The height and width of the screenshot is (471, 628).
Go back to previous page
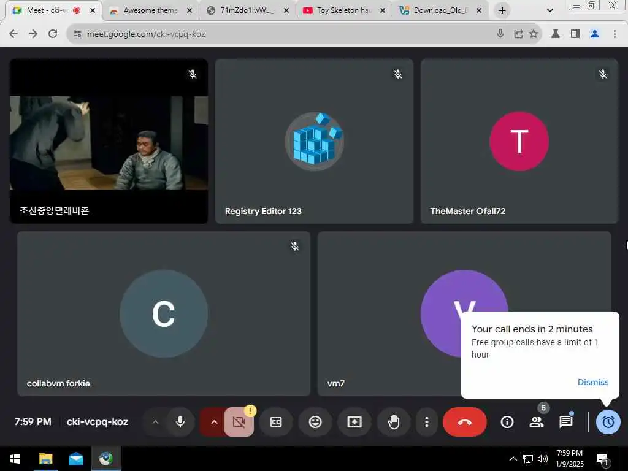(13, 34)
